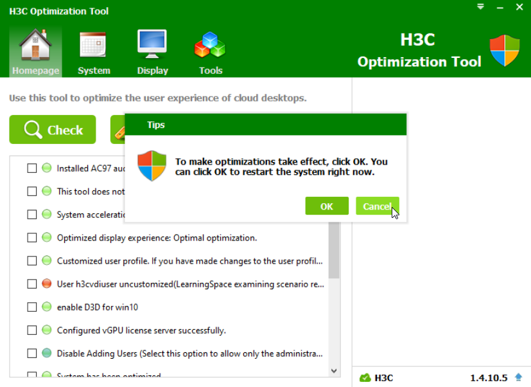Click green status dot for Optimized display experience
The height and width of the screenshot is (387, 531).
47,237
